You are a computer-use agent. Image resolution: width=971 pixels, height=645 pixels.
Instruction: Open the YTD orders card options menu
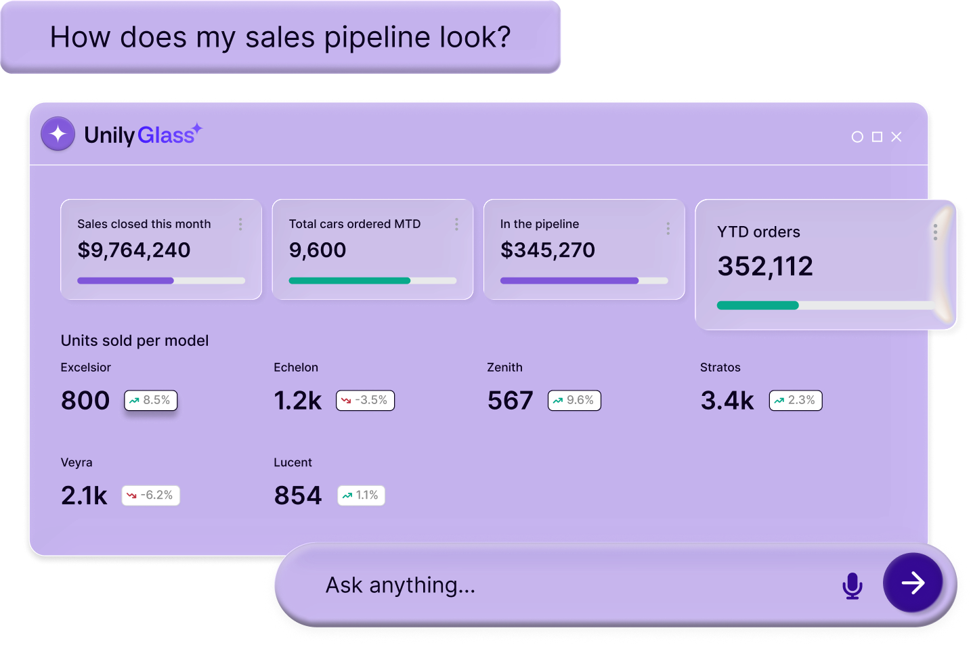[x=935, y=232]
